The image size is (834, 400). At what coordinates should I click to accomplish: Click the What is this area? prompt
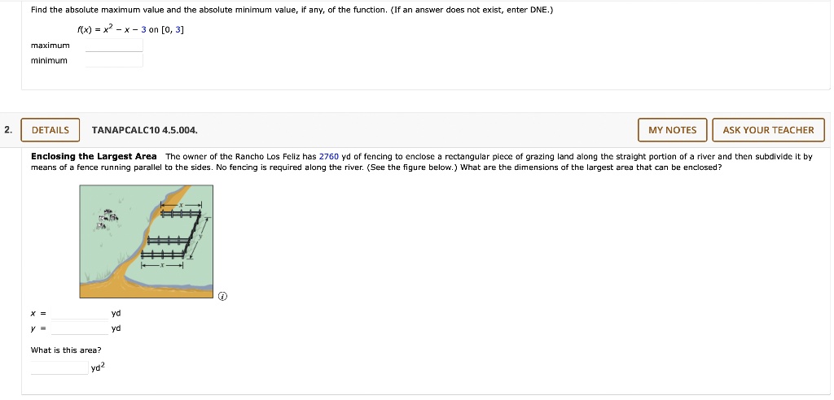66,350
